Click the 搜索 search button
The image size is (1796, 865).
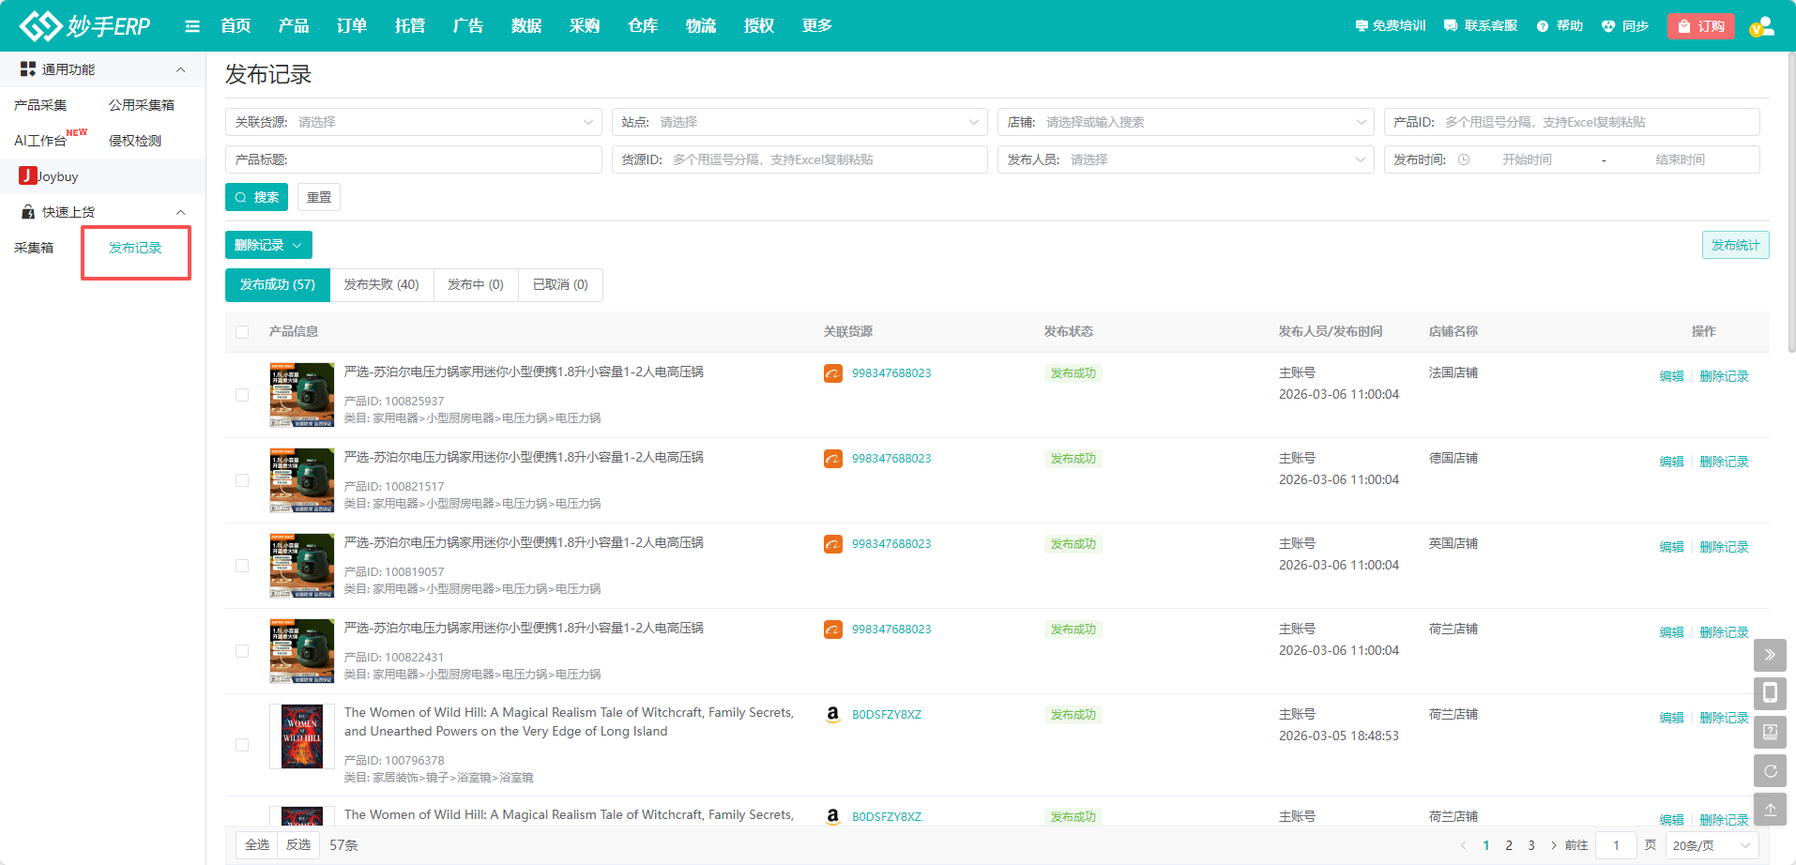256,197
